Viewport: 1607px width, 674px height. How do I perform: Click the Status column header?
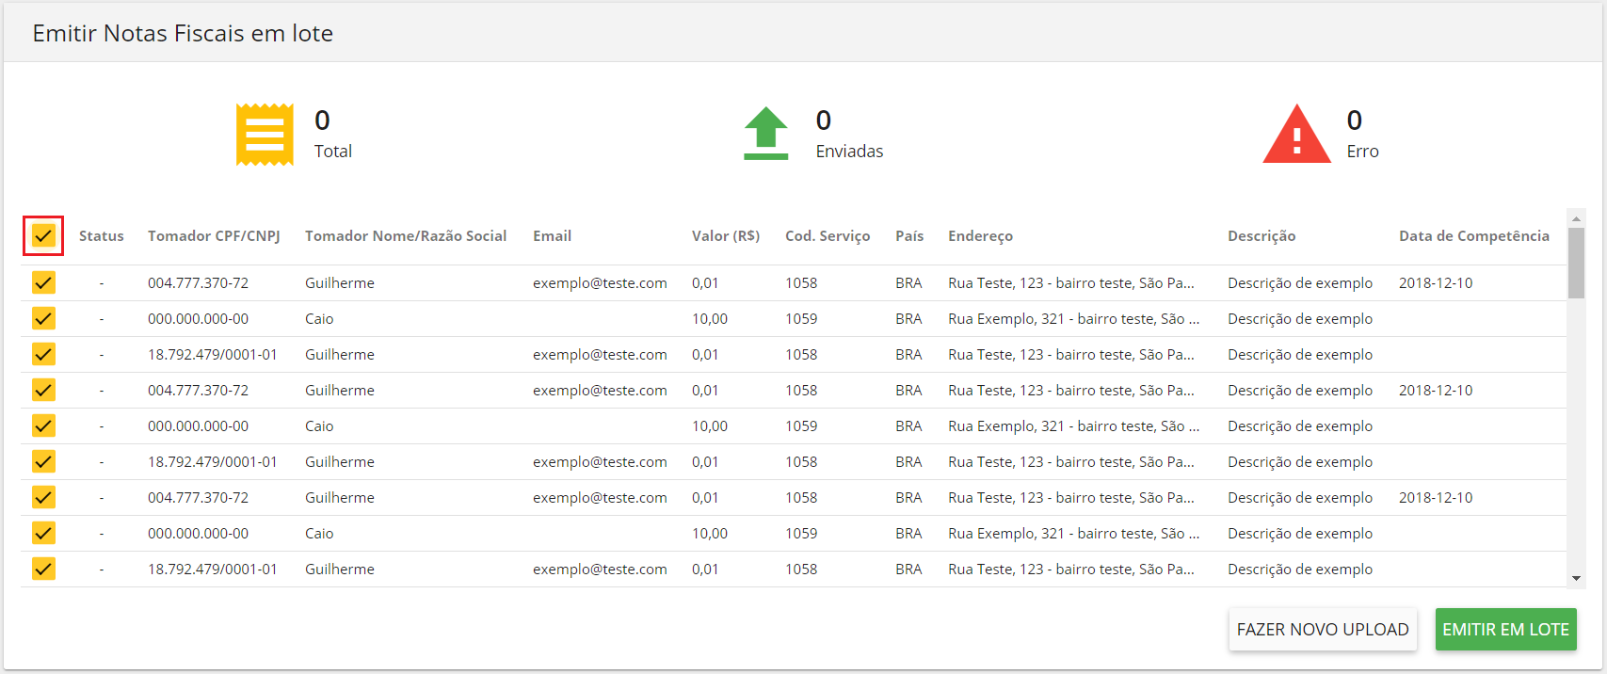coord(102,236)
